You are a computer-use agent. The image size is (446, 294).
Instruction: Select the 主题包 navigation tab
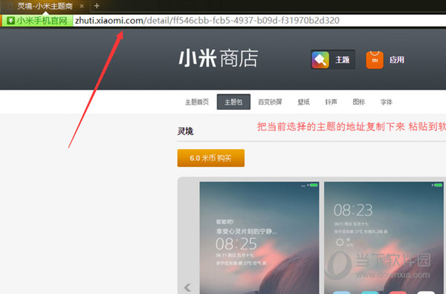233,102
